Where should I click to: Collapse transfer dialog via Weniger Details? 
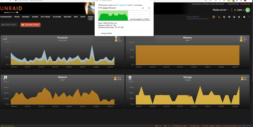[x=105, y=33]
